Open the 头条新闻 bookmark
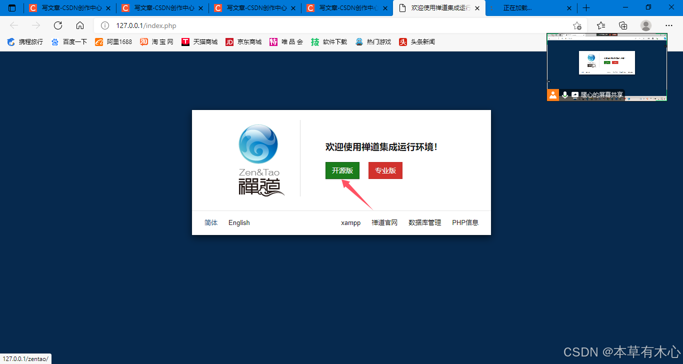 417,42
